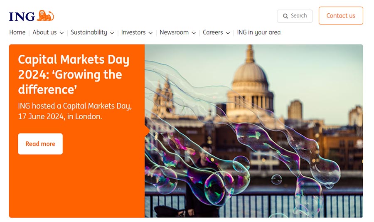Open the Careers dropdown chevron
Screen dimensions: 374x222
(228, 33)
